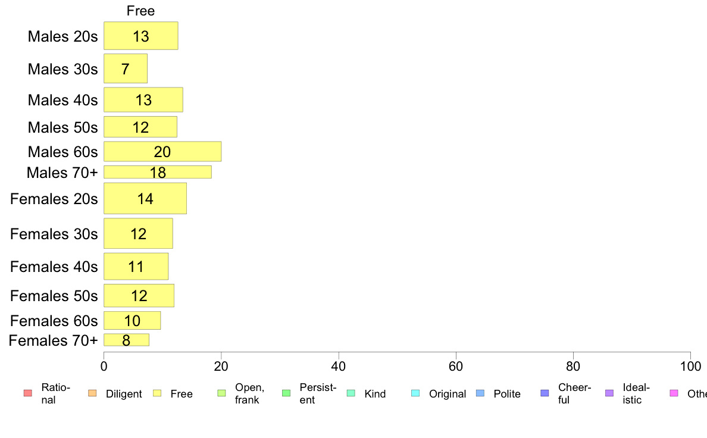Viewport: 707px width, 438px height.
Task: Click the Rational legend color swatch
Action: 28,393
